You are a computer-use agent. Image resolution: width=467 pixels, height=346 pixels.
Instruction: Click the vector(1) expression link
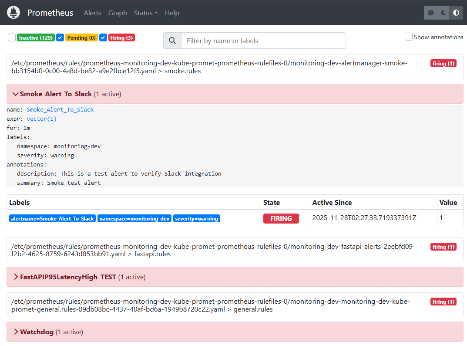[41, 119]
